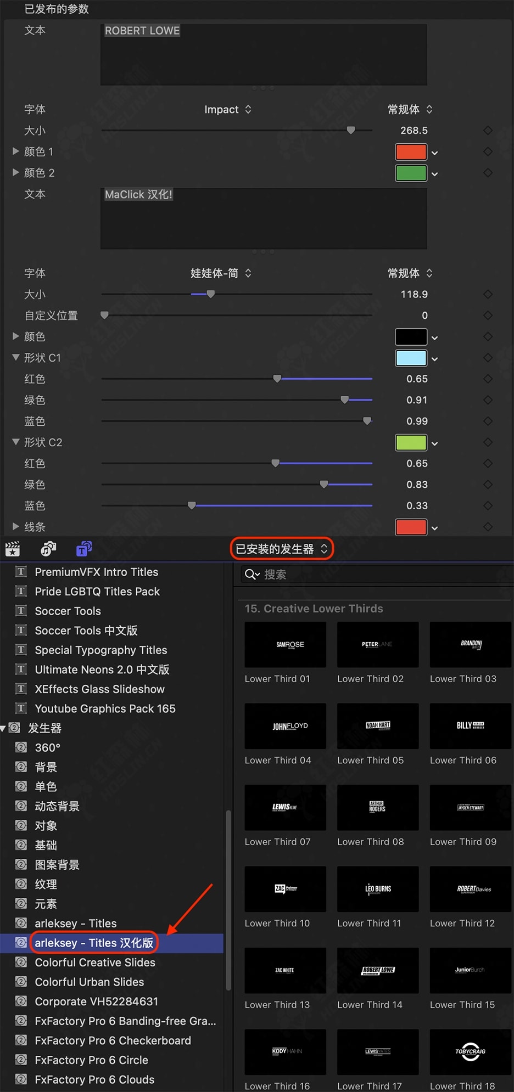This screenshot has width=514, height=1092.
Task: Open color menu arrow for 形状 C2
Action: coord(435,443)
